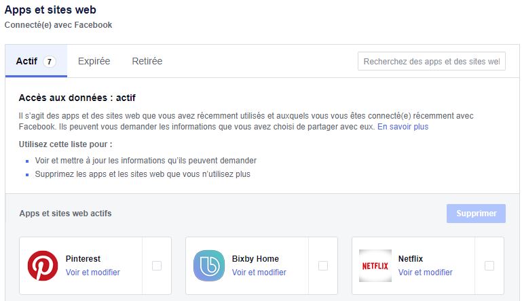This screenshot has height=301, width=522.
Task: Click the Apps et sites web actifs label
Action: (65, 214)
